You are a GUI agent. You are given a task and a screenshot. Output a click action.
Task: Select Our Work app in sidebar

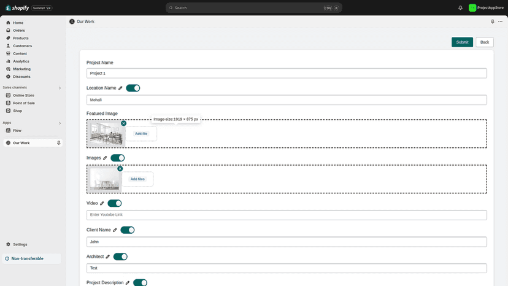click(33, 142)
